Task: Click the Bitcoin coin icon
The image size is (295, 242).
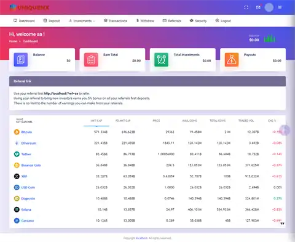Action: pyautogui.click(x=17, y=132)
